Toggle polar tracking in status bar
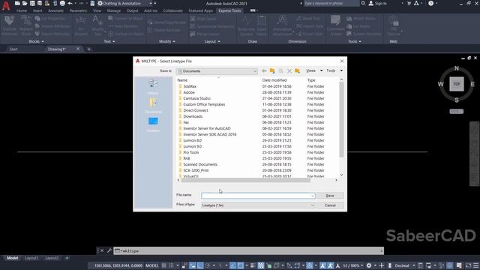Viewport: 480px width, 270px height. 208,265
